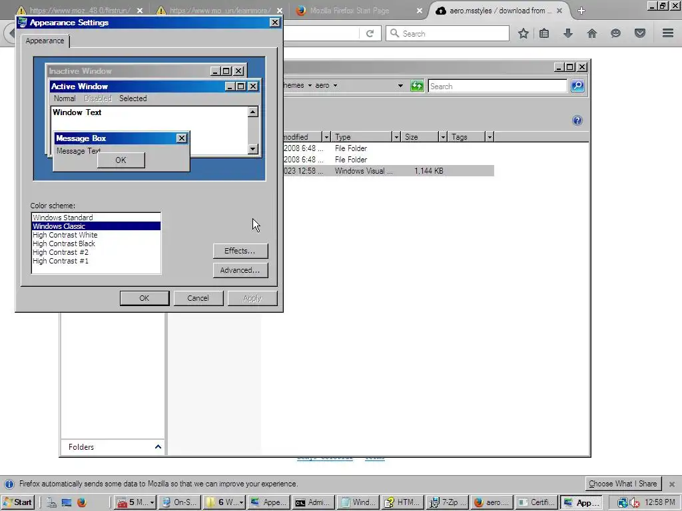Select High Contrast White color scheme
This screenshot has width=682, height=511.
(x=96, y=235)
